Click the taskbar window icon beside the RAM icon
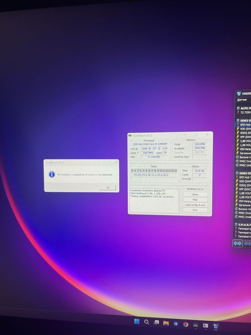251x335 pixels. click(x=205, y=326)
